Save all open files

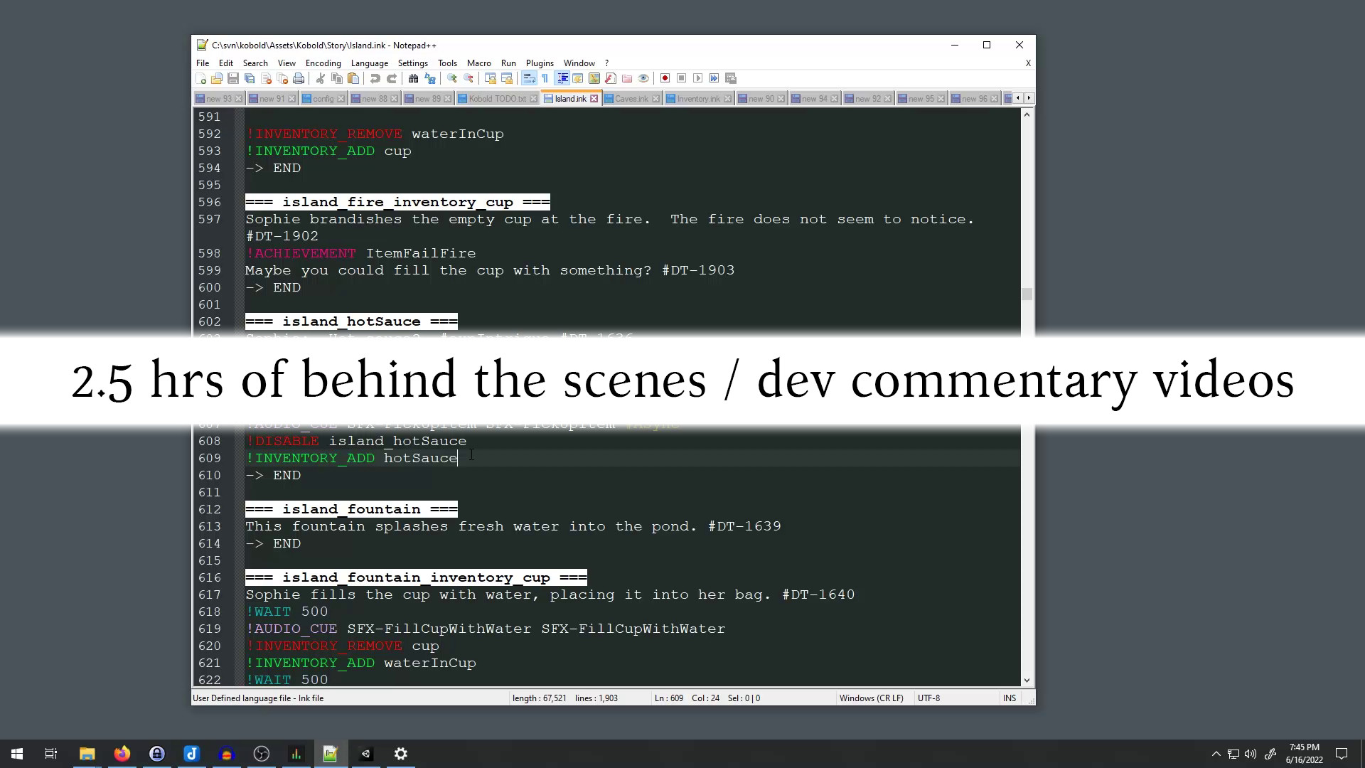(x=249, y=78)
